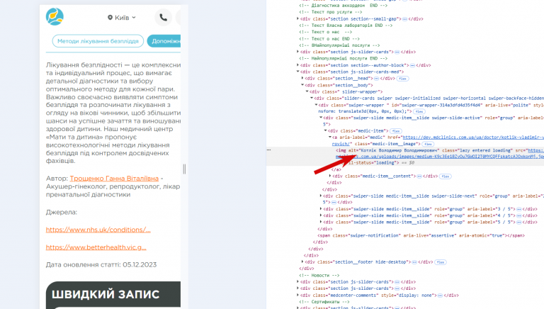
Task: Click the '<!-- Текст про услуги -->' comment
Action: [x=331, y=12]
